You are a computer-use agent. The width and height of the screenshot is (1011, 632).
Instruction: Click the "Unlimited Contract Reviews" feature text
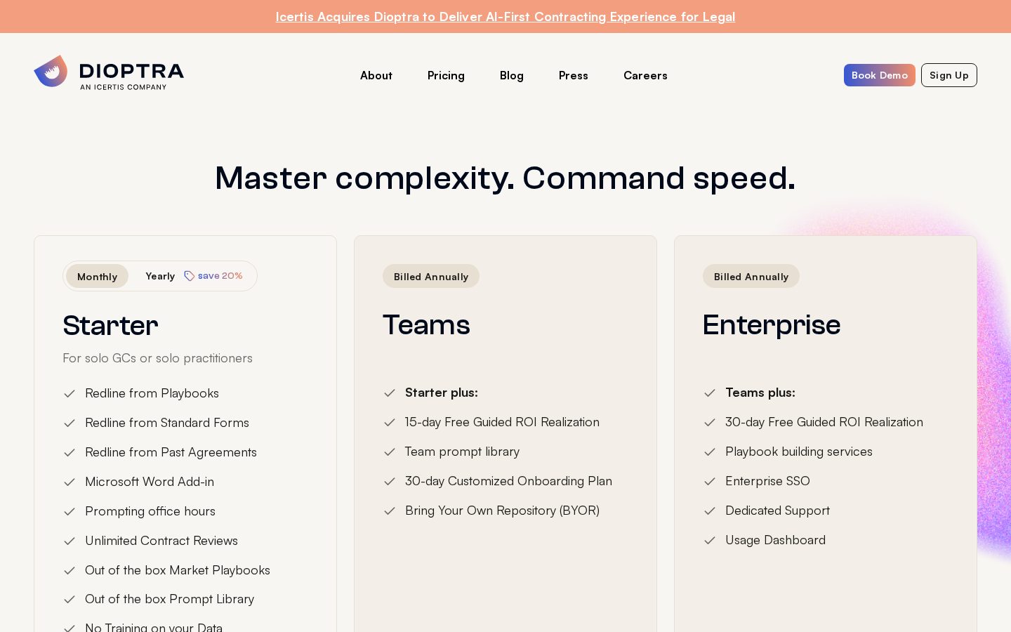click(161, 541)
